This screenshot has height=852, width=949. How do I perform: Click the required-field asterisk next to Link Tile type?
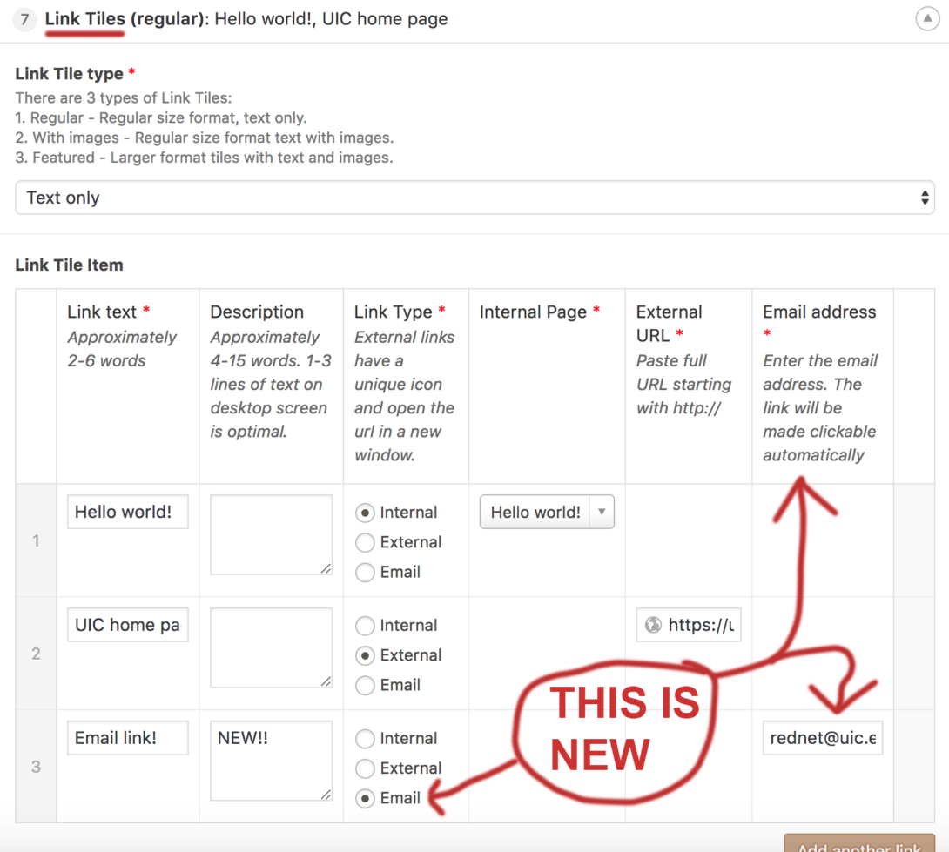pyautogui.click(x=131, y=73)
